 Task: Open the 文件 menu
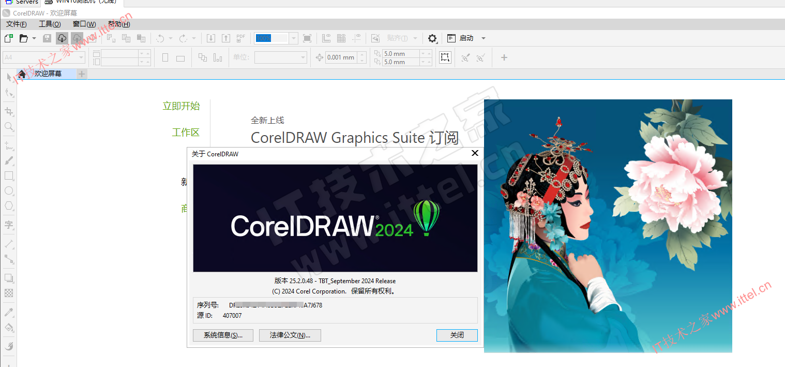pos(17,24)
